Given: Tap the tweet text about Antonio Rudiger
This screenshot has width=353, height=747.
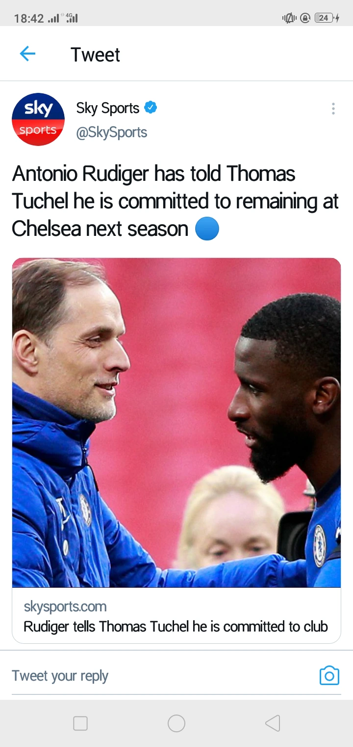Looking at the screenshot, I should tap(176, 201).
